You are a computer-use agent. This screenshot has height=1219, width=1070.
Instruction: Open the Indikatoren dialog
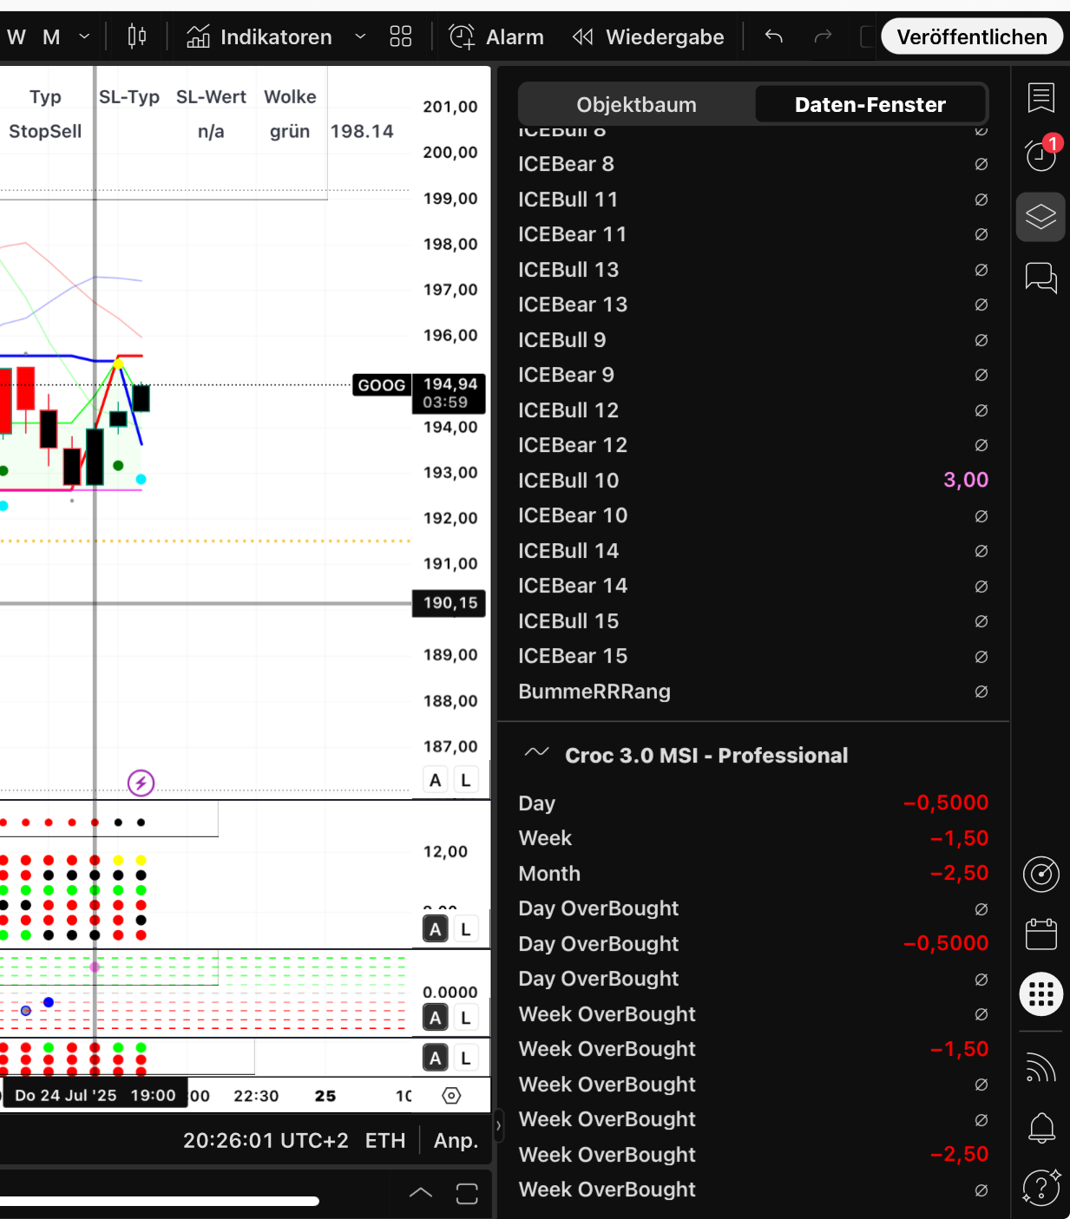259,37
